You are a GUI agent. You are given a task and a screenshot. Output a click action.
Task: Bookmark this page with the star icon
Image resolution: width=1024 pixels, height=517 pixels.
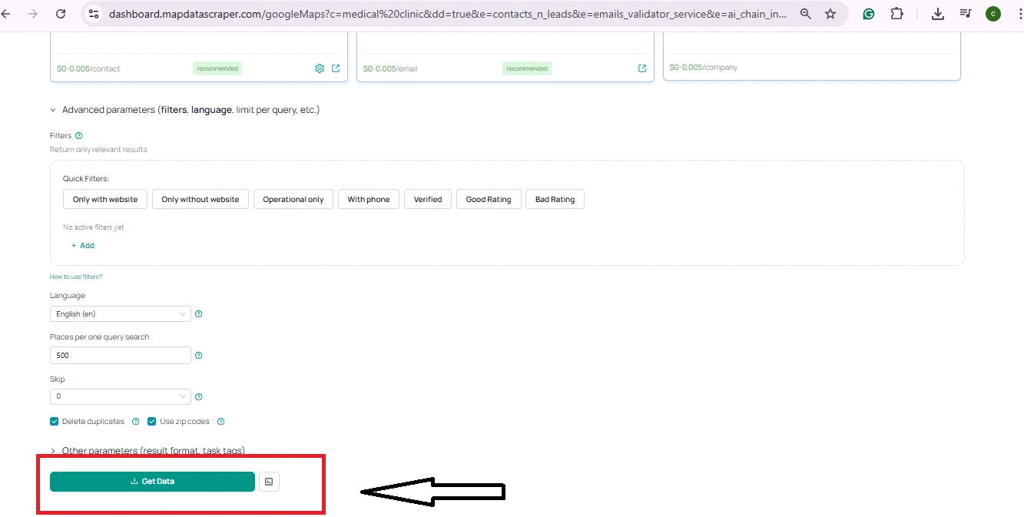(830, 14)
